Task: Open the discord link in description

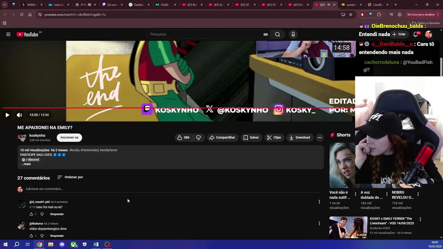Action: [x=30, y=160]
